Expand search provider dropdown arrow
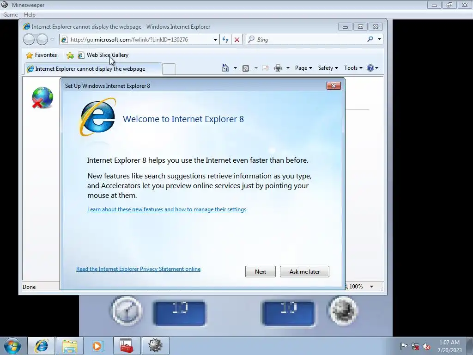Screen dimensions: 473x355 tap(379, 39)
